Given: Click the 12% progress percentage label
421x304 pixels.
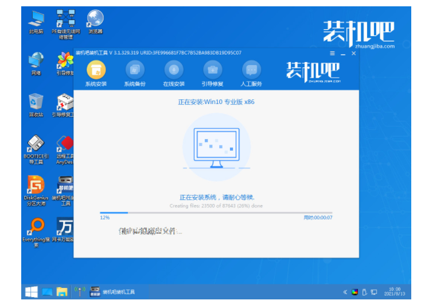Looking at the screenshot, I should click(105, 218).
